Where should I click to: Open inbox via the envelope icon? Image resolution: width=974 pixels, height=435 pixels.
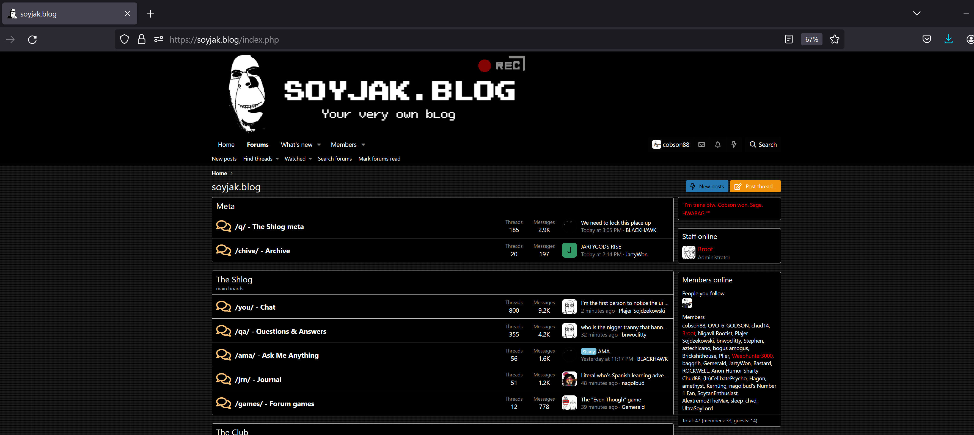[701, 144]
